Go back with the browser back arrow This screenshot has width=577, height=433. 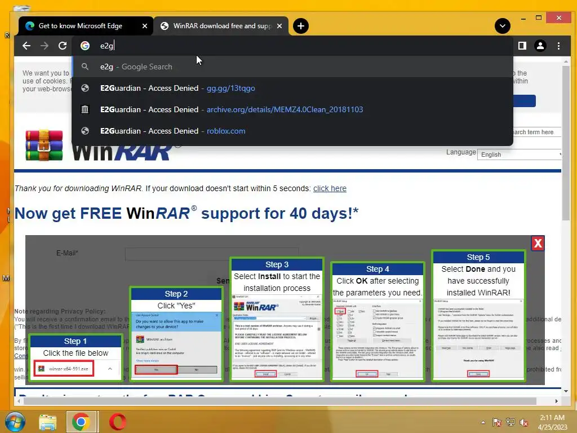click(26, 46)
